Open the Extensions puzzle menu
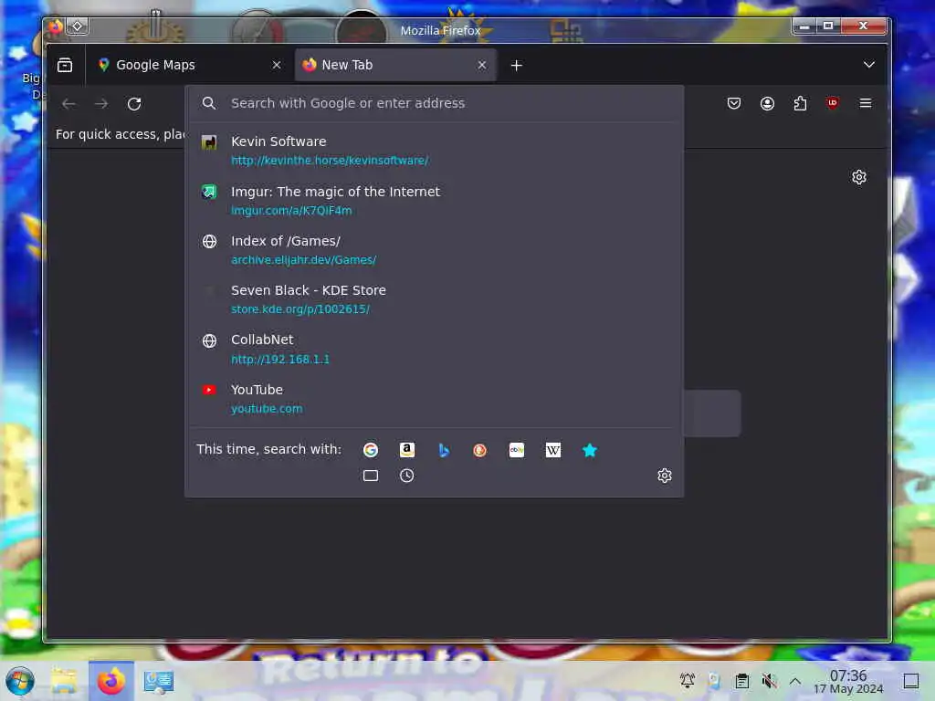 tap(800, 103)
